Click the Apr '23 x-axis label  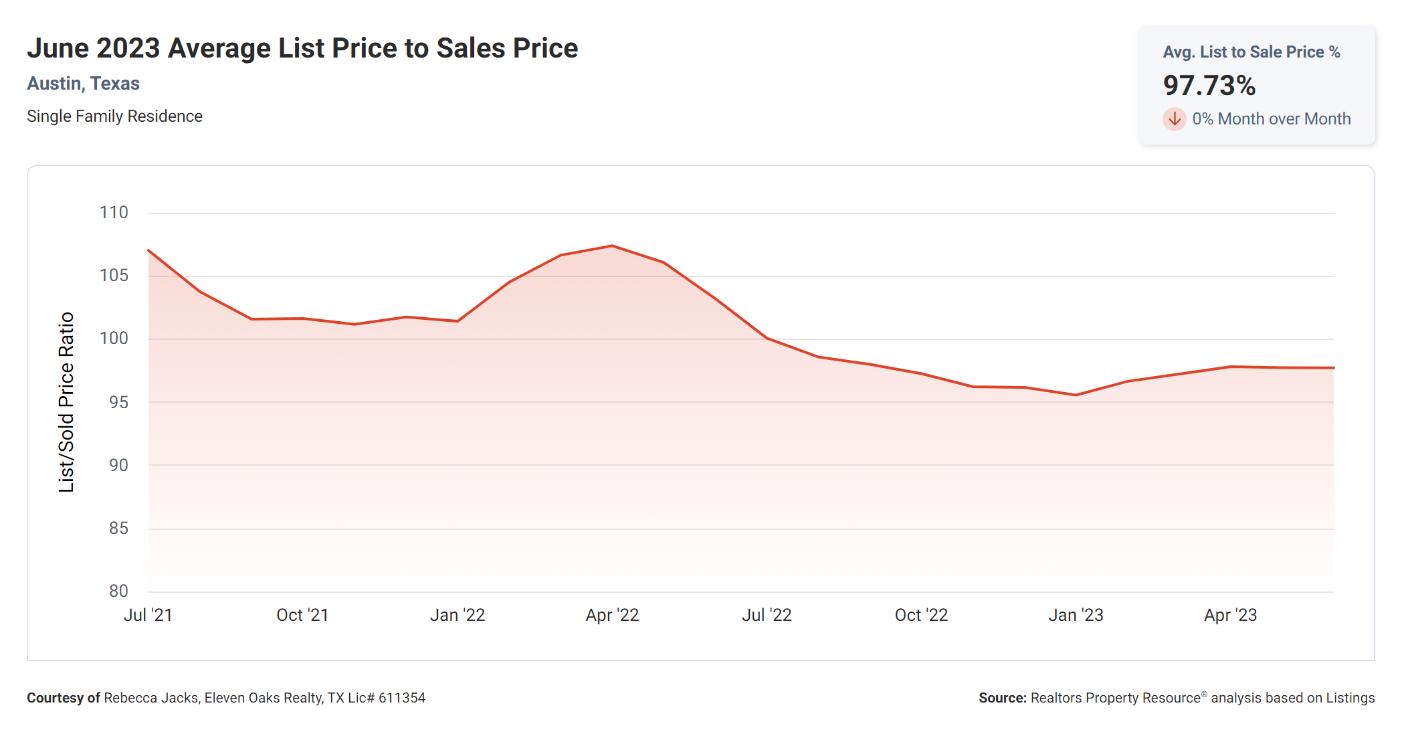(x=1230, y=615)
